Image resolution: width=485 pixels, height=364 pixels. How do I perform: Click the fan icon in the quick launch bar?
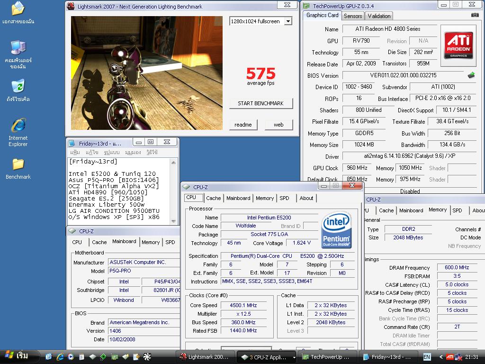pos(147,357)
